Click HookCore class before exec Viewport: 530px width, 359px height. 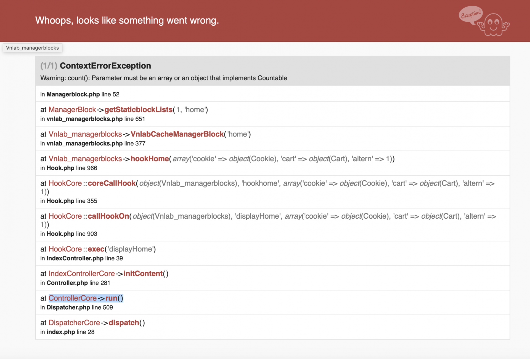click(65, 249)
